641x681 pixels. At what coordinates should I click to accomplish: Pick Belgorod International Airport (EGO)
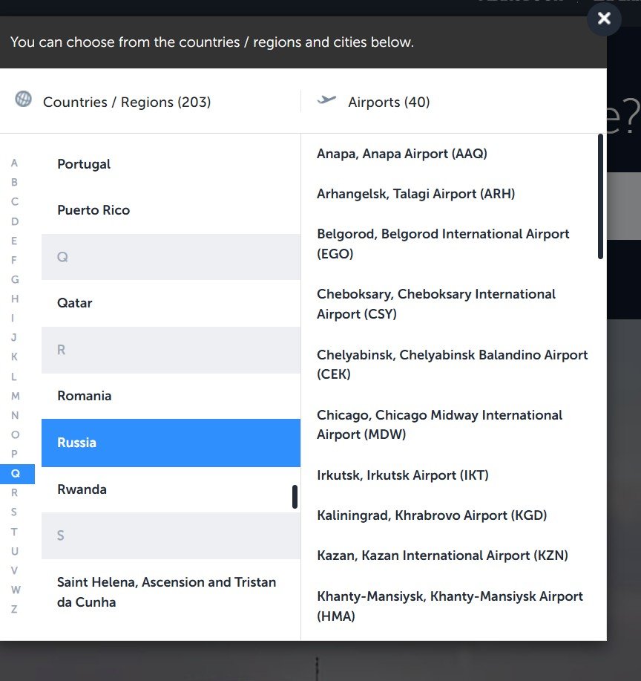(x=443, y=244)
